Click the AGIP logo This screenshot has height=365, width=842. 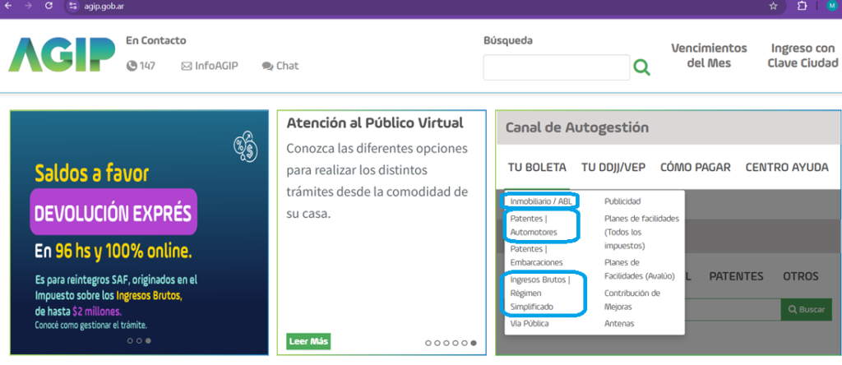click(x=62, y=55)
